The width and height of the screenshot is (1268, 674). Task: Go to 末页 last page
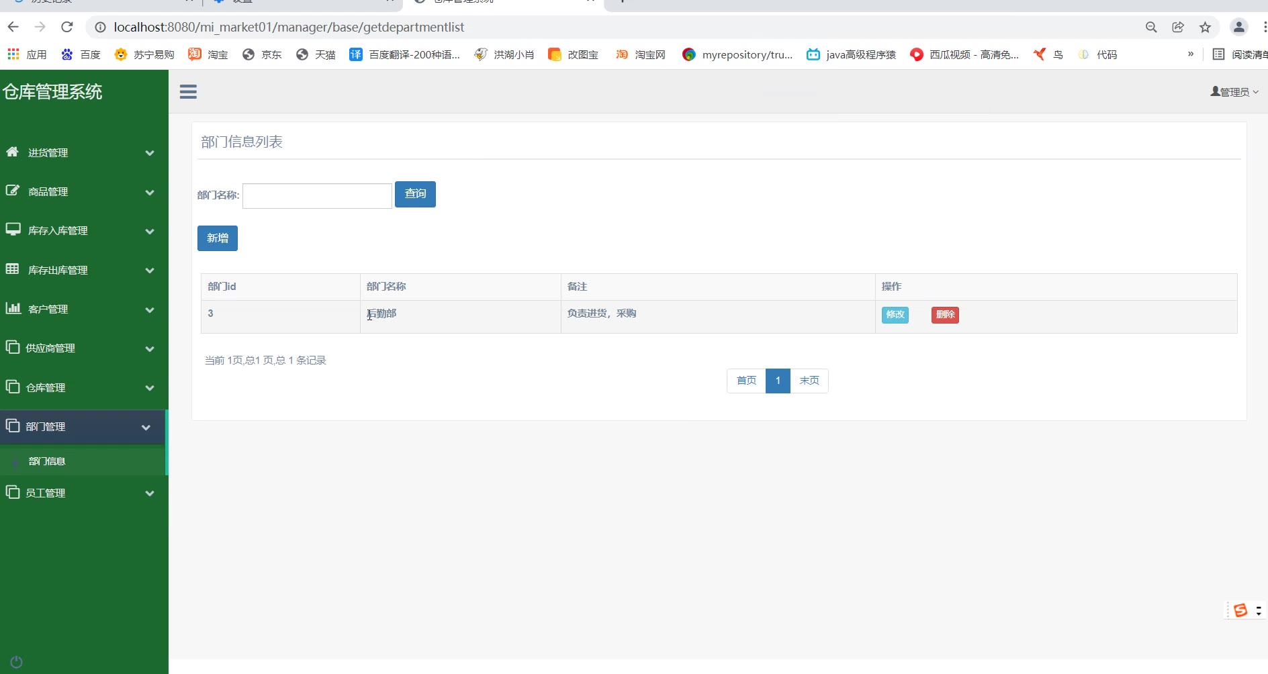(x=809, y=381)
